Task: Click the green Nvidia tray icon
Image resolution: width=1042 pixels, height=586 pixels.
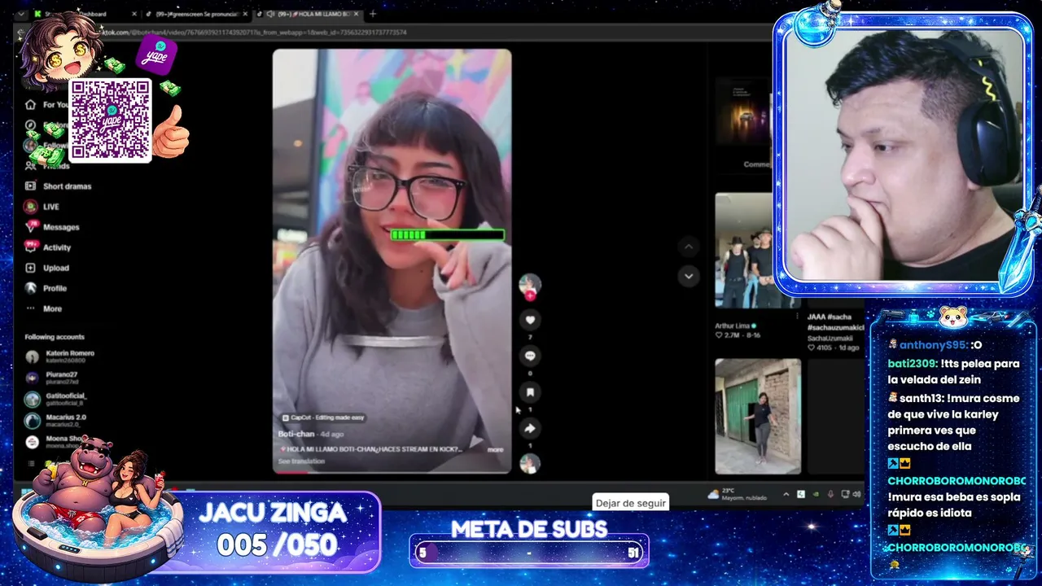Action: (x=816, y=494)
